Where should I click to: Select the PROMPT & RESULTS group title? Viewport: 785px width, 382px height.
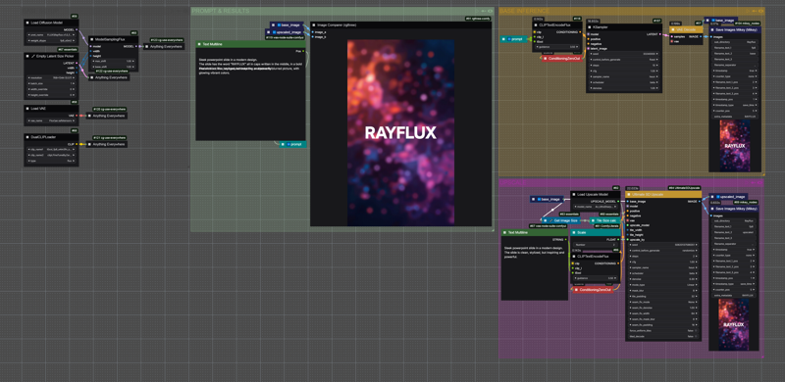(220, 11)
